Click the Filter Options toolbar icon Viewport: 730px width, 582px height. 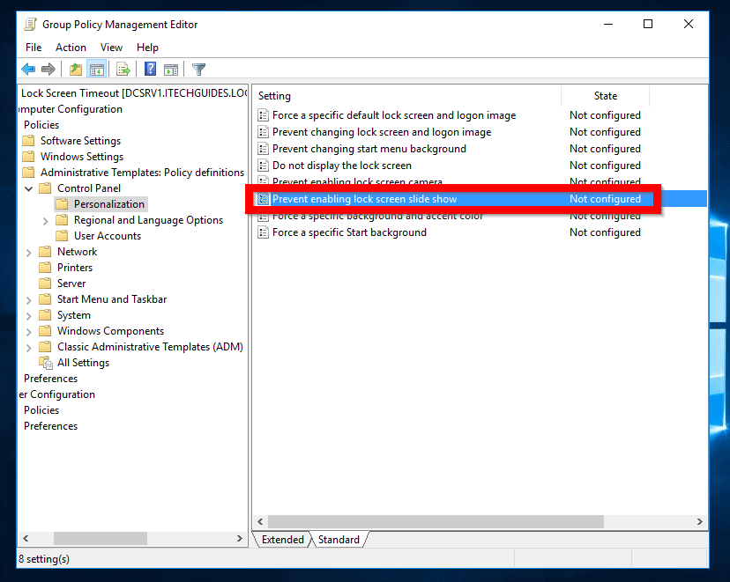point(196,69)
